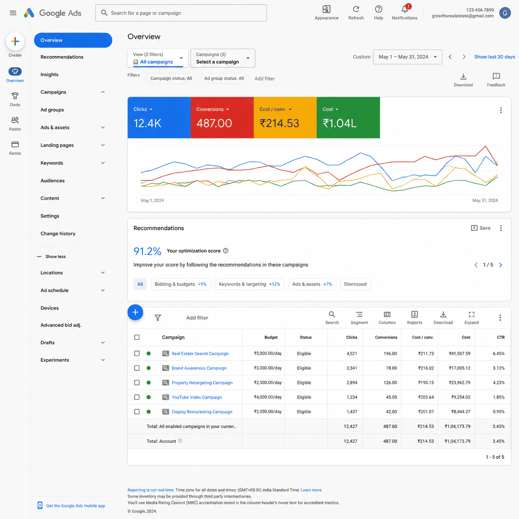Select the Overview trophy icon in sidebar
The width and height of the screenshot is (519, 519).
(x=15, y=72)
